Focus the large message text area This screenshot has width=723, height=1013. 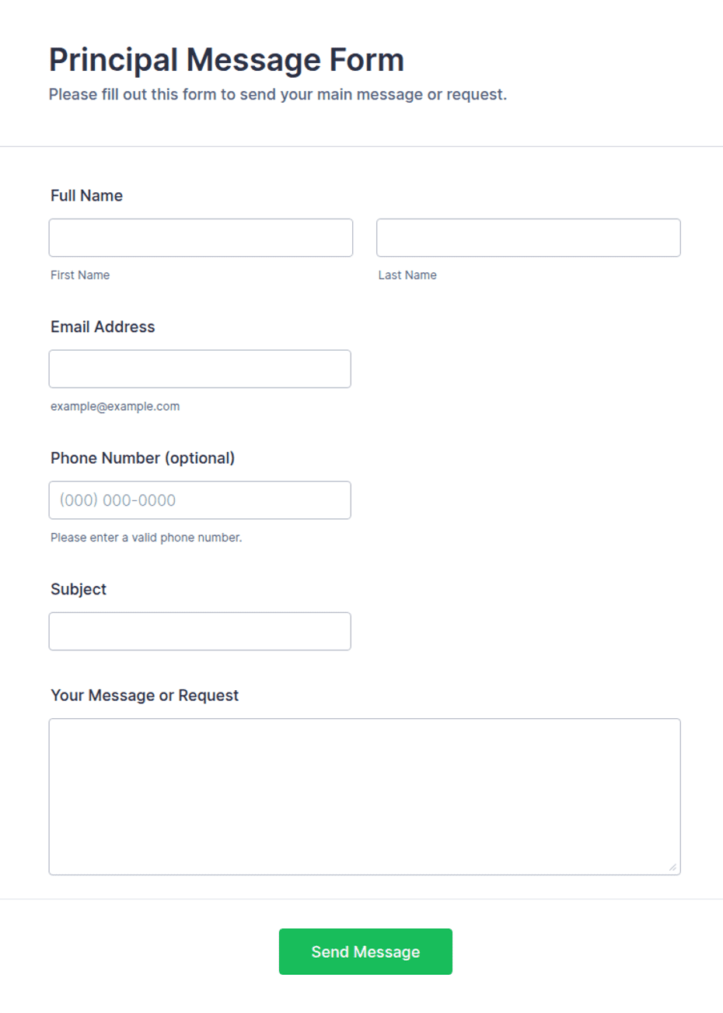coord(365,797)
